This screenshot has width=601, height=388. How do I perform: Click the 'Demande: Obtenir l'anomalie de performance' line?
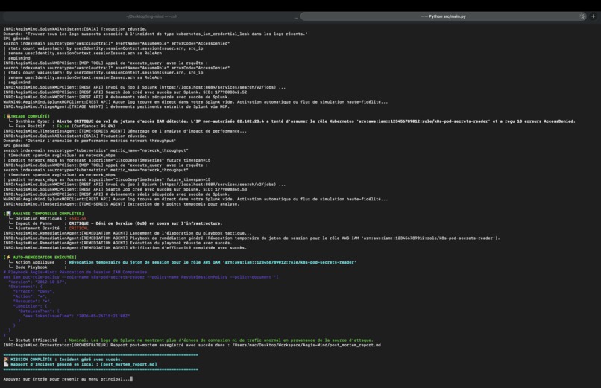tap(89, 141)
